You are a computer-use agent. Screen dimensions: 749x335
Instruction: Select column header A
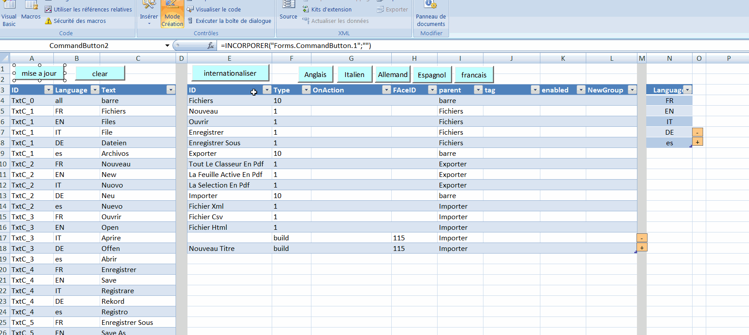[32, 58]
